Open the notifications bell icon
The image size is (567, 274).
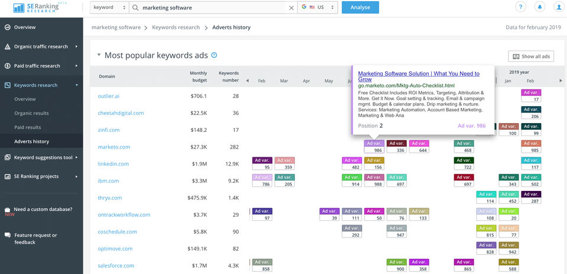click(539, 7)
